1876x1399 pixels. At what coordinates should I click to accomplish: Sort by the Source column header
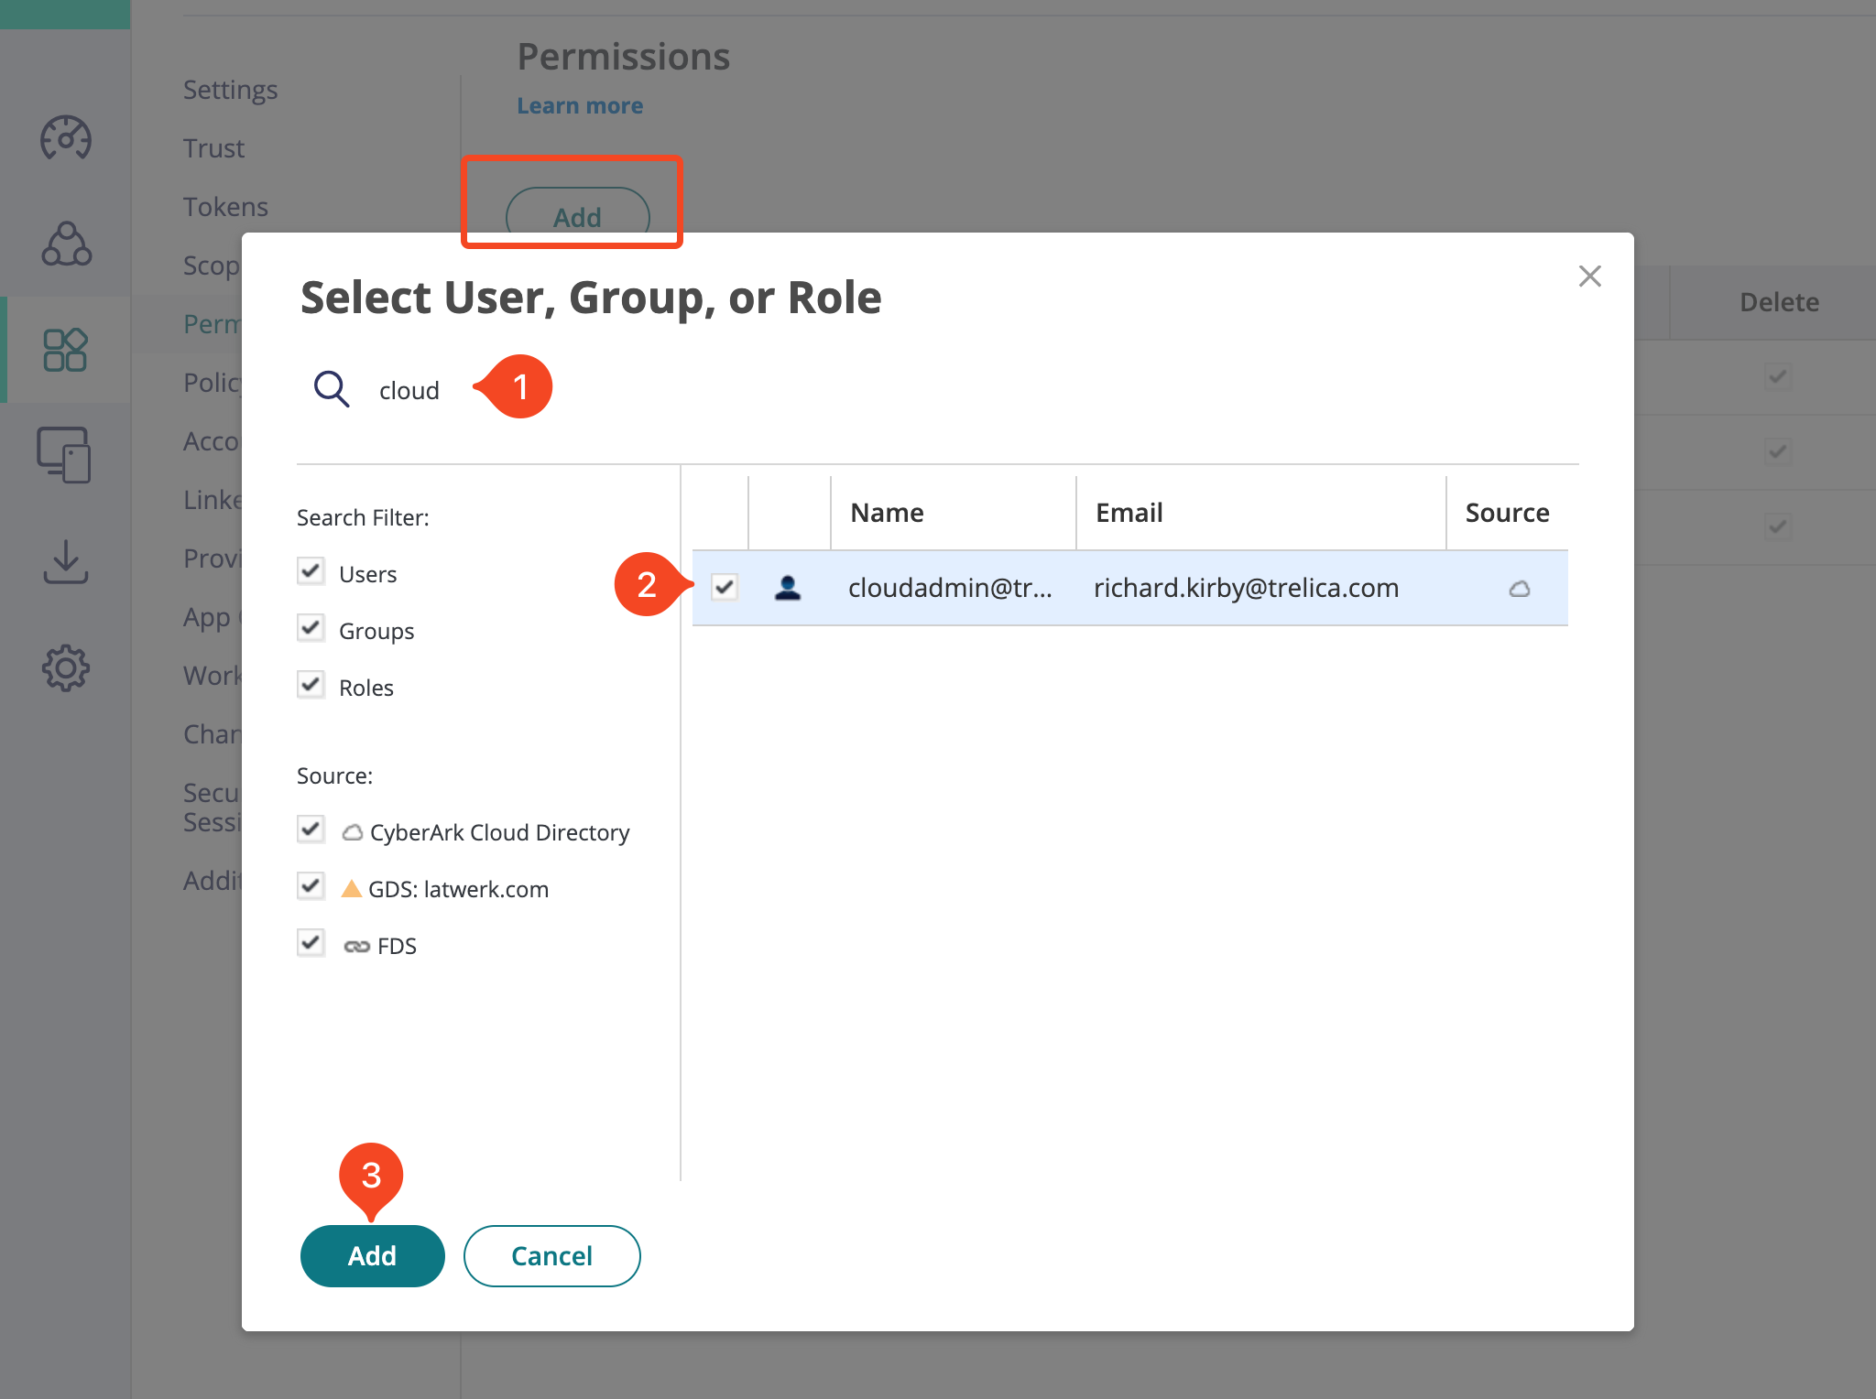click(1508, 513)
